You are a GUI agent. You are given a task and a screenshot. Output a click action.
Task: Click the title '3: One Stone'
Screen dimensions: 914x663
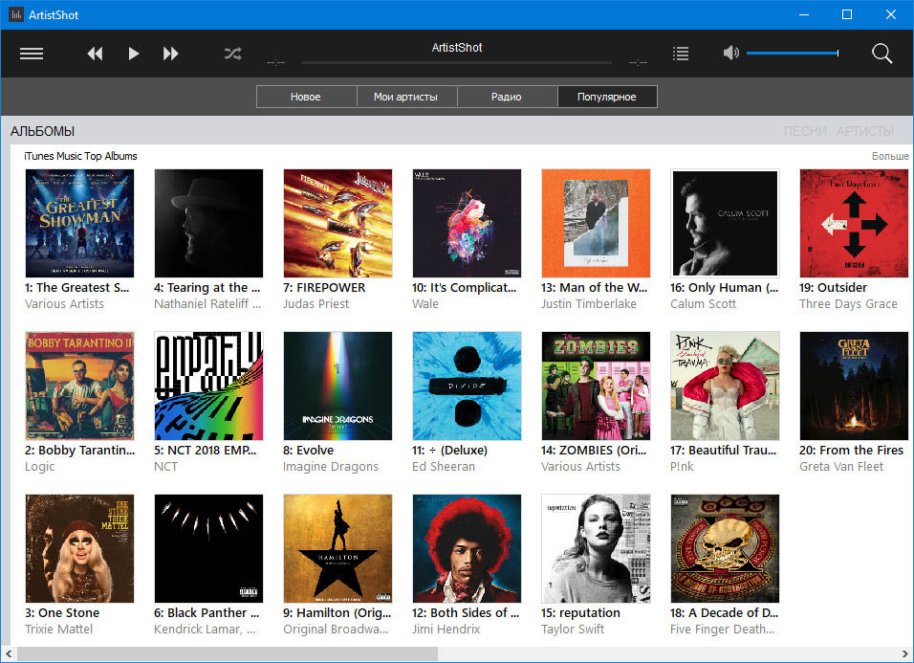[x=62, y=613]
